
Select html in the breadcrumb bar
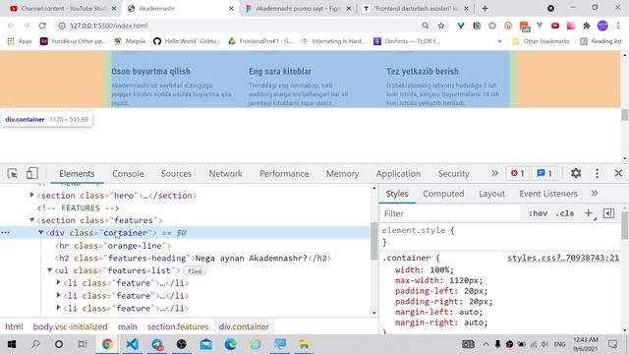(14, 326)
